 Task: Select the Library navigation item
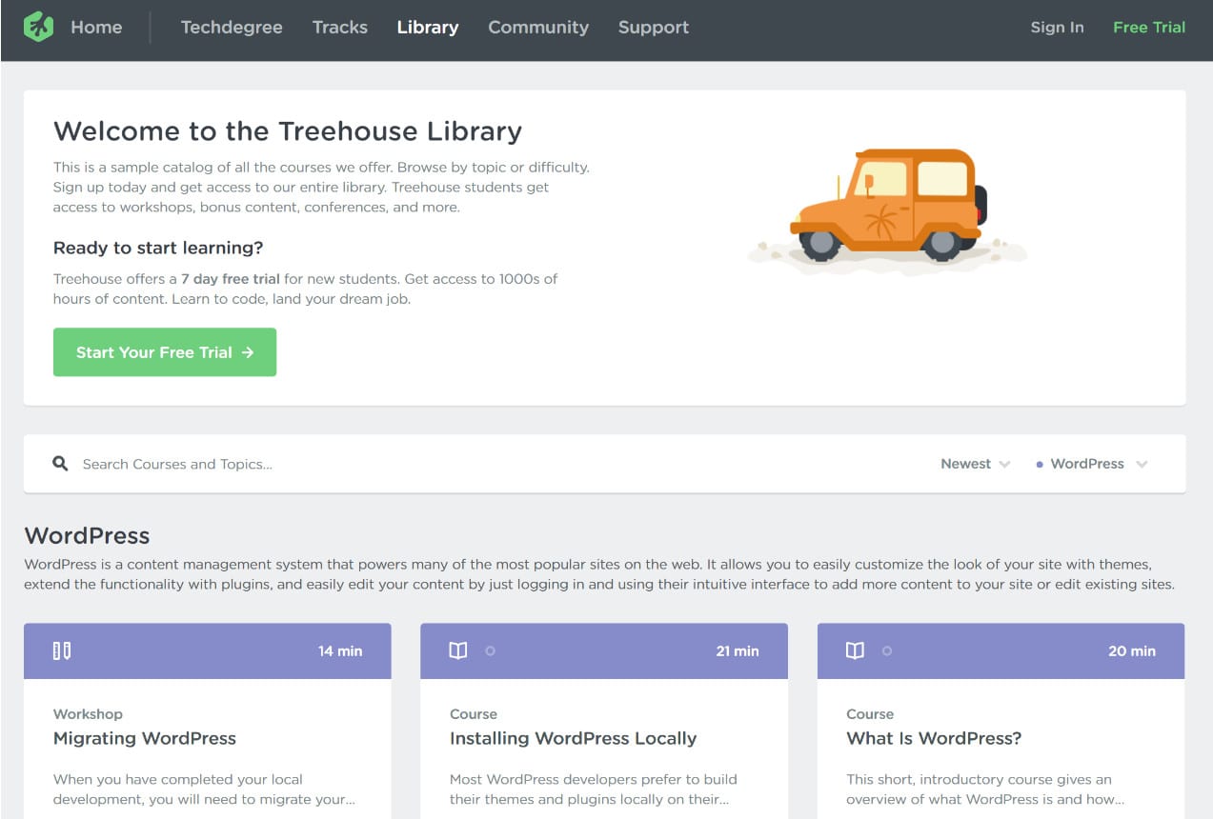click(x=427, y=28)
